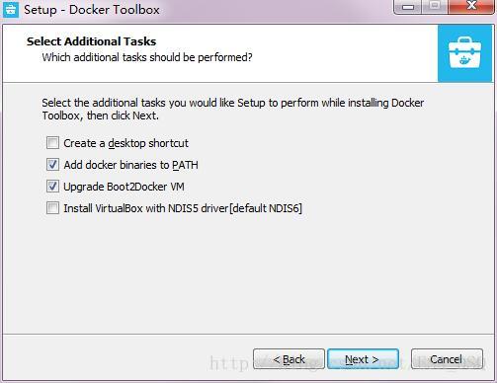
Task: Cancel the Docker Toolbox setup
Action: click(447, 359)
